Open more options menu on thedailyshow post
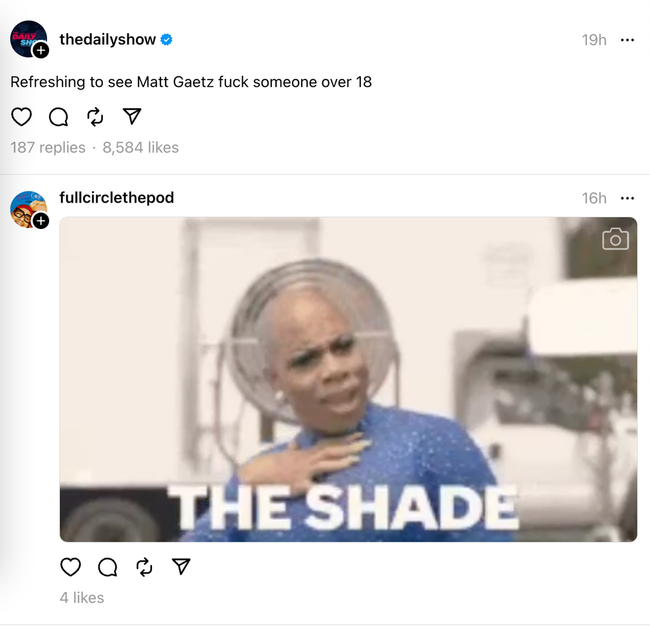This screenshot has width=650, height=626. [x=627, y=40]
